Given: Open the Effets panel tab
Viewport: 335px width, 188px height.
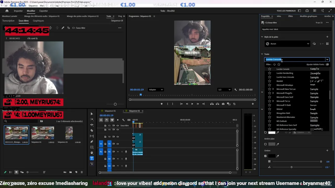Looking at the screenshot, I should (x=291, y=16).
